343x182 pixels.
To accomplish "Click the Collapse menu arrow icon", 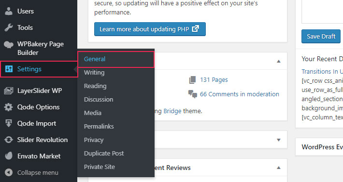I will coord(9,172).
